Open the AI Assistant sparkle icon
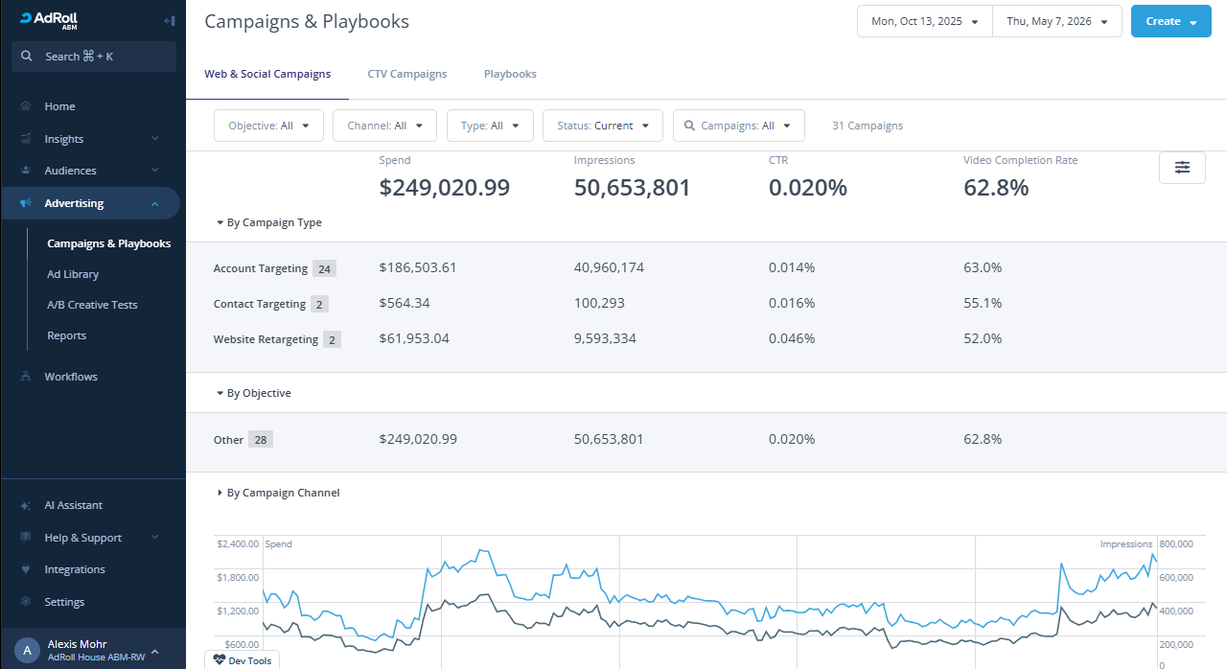Screen dimensions: 1227x669 click(x=26, y=505)
